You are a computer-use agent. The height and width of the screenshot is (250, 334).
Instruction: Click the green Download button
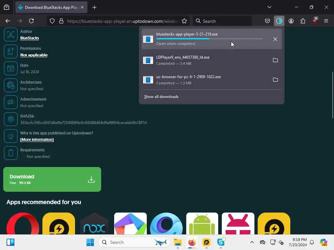[x=52, y=179]
